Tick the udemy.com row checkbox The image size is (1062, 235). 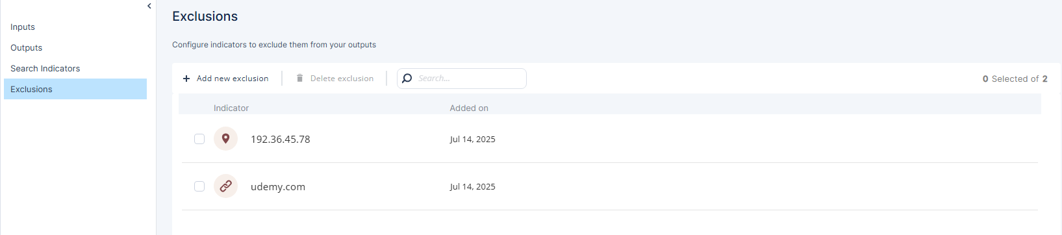[199, 186]
